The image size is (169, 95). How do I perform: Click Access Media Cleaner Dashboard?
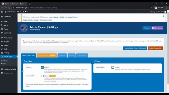(x=135, y=48)
